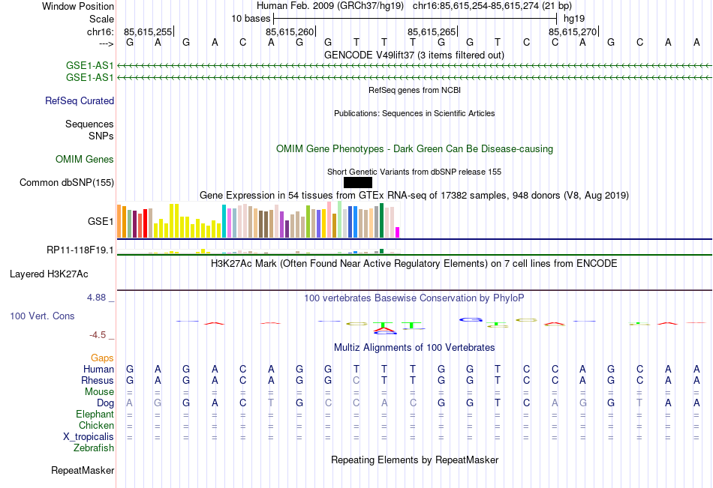This screenshot has width=713, height=488.
Task: Click the 85,615,260 position marker
Action: coord(290,31)
